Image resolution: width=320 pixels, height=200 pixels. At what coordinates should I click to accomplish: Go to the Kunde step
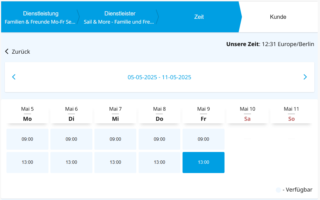[x=278, y=17]
